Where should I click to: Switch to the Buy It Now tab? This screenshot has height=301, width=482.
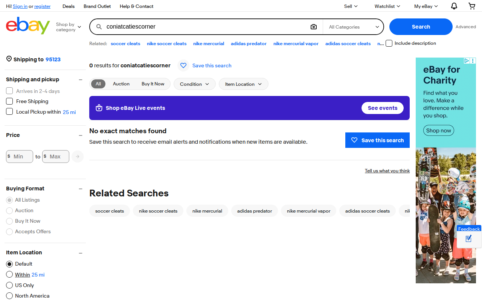click(153, 84)
